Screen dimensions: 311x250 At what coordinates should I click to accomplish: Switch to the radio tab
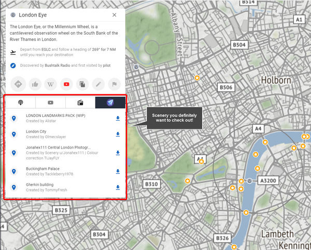click(x=80, y=102)
